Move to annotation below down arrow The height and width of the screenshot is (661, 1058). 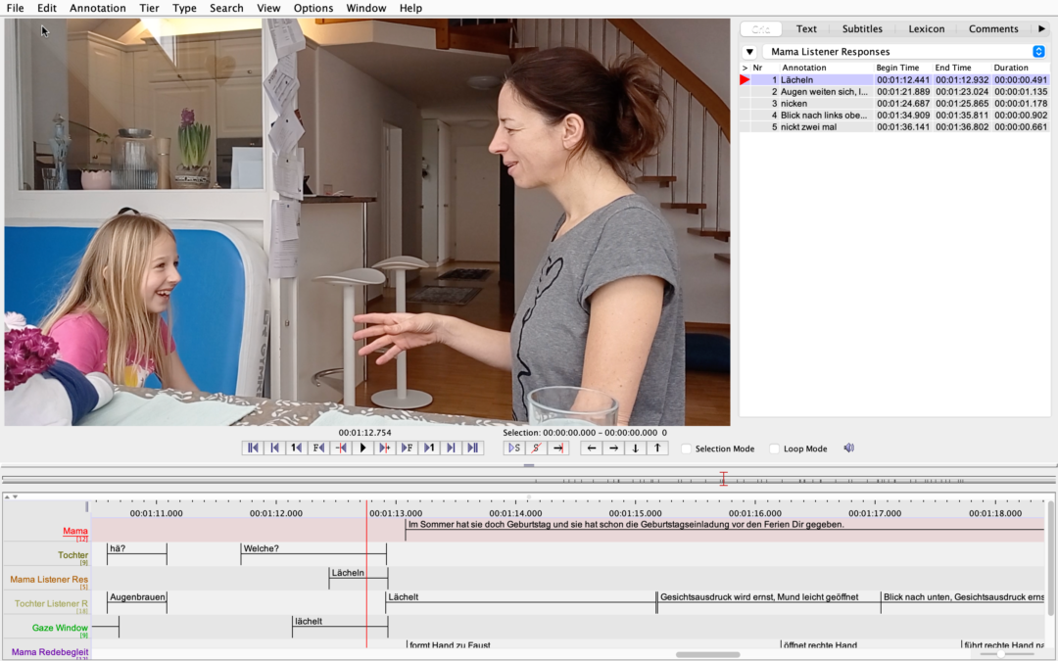click(636, 448)
